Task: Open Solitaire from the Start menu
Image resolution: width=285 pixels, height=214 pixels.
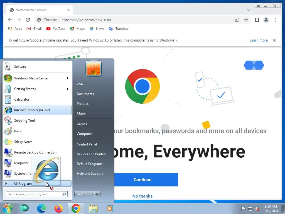Action: 37,67
